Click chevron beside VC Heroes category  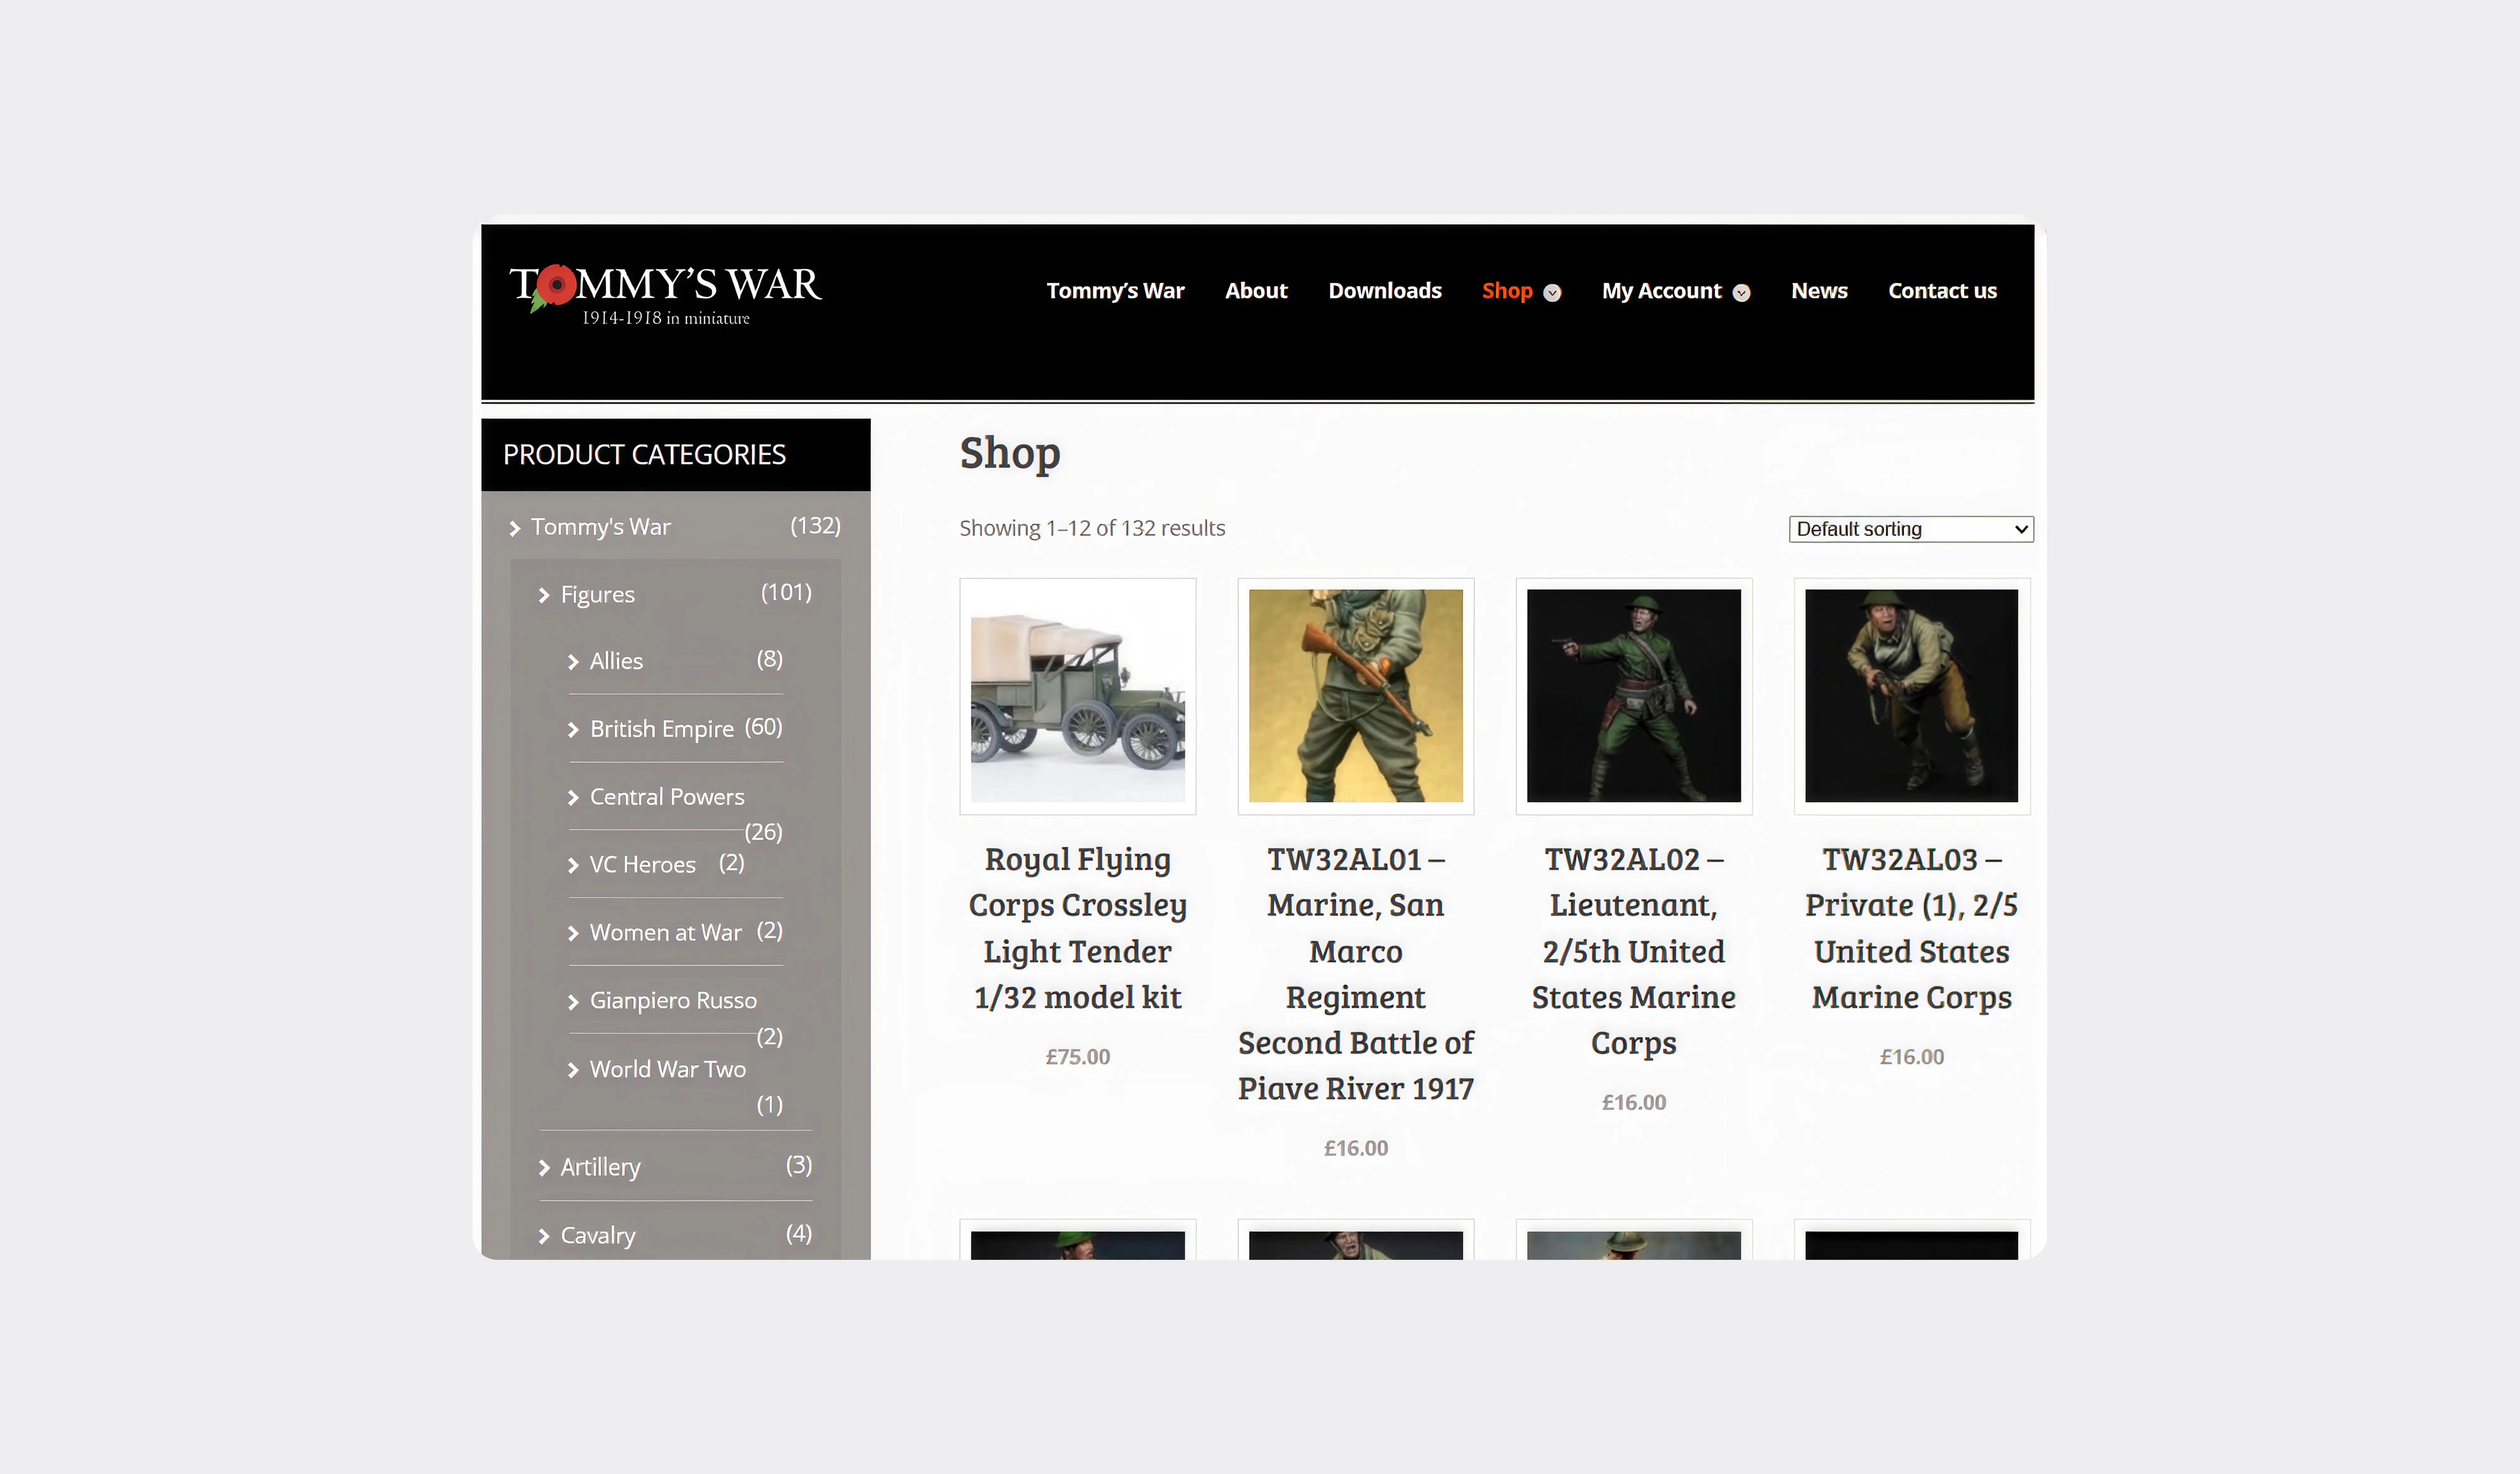pyautogui.click(x=573, y=866)
